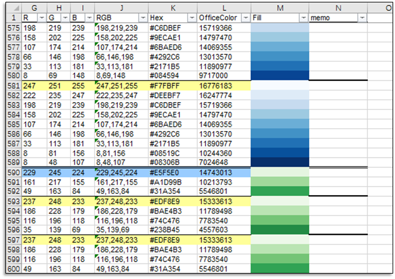
Task: Click the navy Fill swatch in row 589
Action: 280,162
